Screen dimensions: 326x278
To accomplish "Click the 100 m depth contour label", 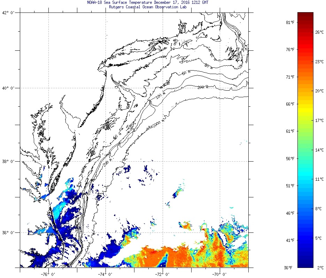I will pos(160,96).
